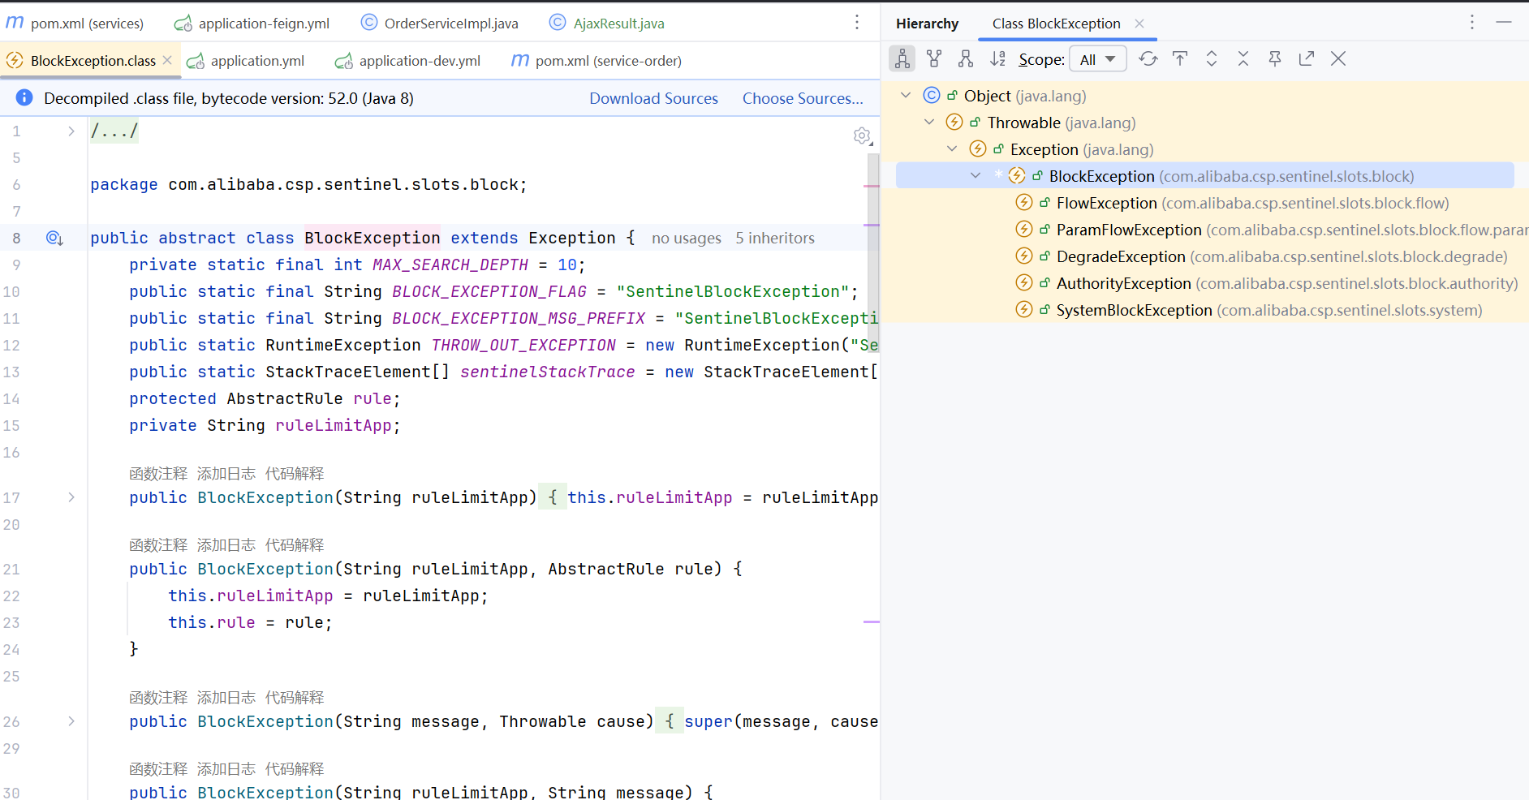Viewport: 1529px width, 800px height.
Task: Select the Class Hierarchy view button
Action: pos(902,58)
